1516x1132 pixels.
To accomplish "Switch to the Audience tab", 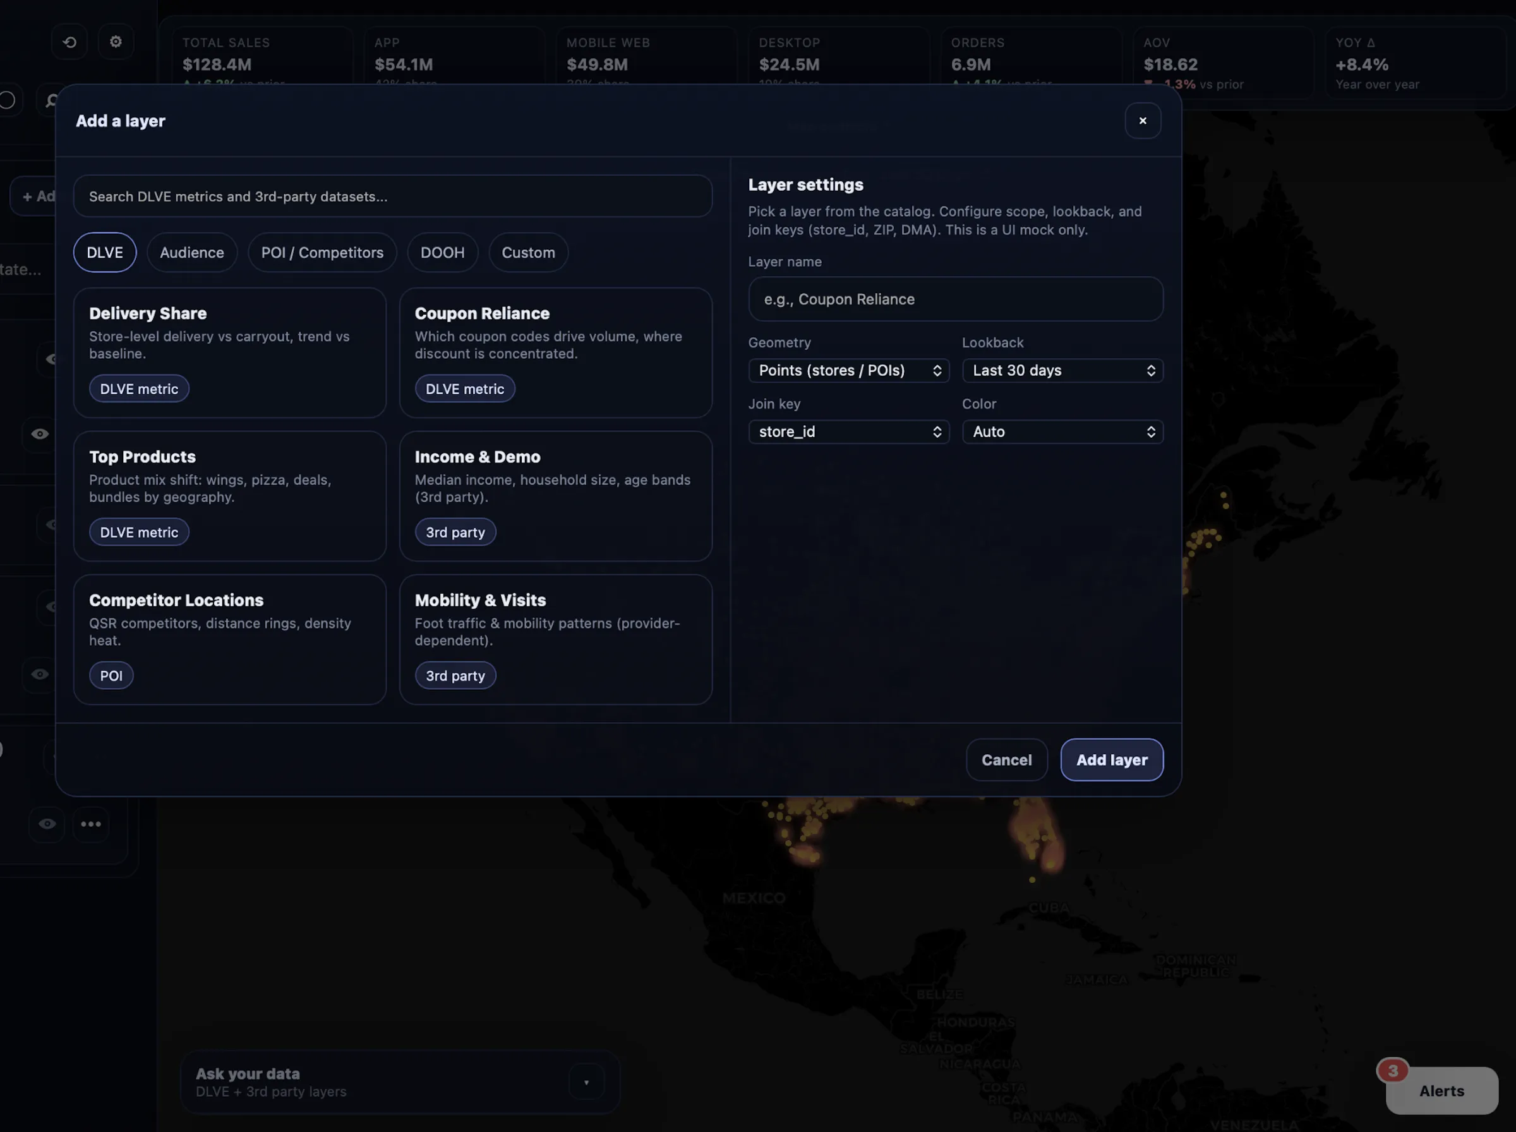I will [x=192, y=252].
